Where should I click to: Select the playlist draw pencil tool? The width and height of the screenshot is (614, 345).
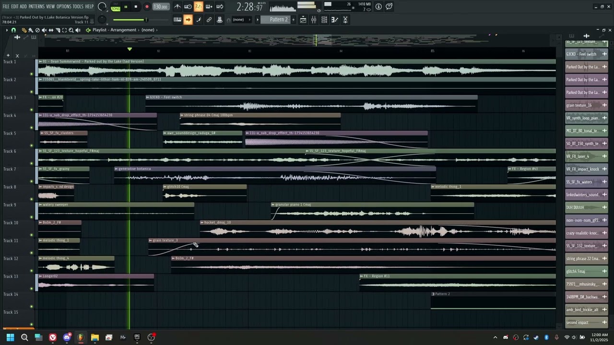coord(24,30)
